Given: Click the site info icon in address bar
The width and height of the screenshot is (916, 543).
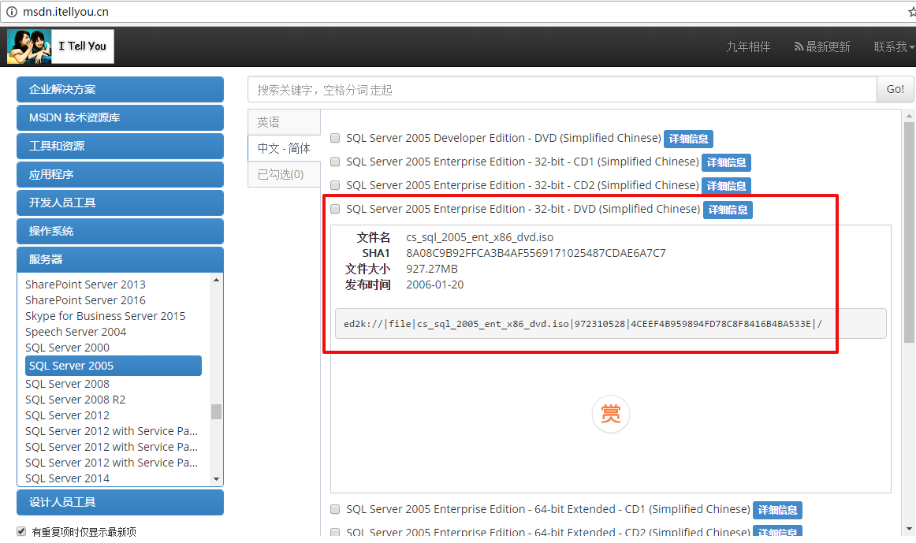Looking at the screenshot, I should 12,12.
